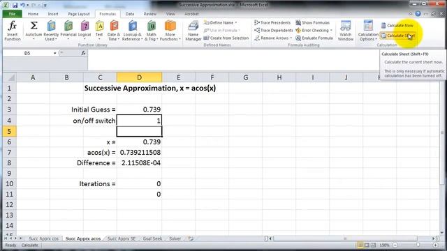This screenshot has height=251, width=447.
Task: Select the row 5 header
Action: (x=9, y=131)
